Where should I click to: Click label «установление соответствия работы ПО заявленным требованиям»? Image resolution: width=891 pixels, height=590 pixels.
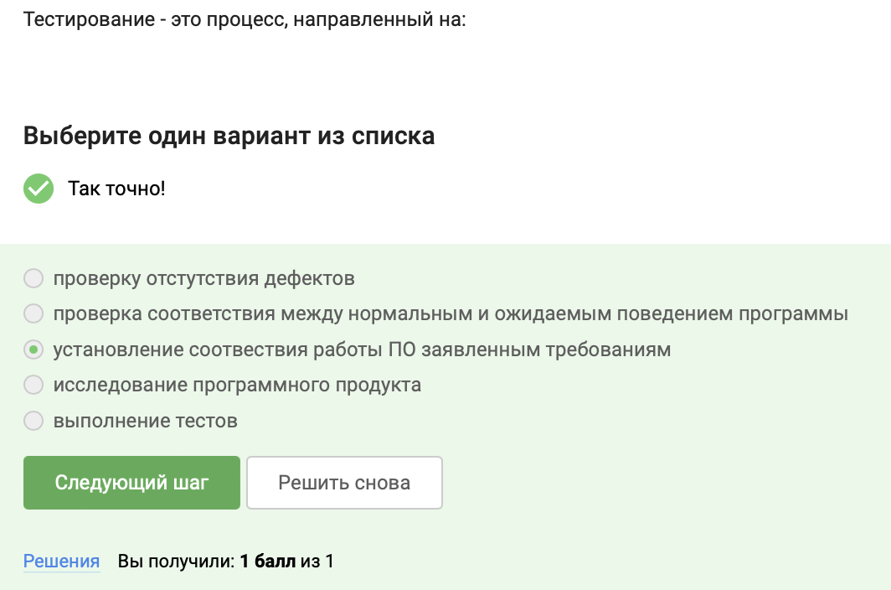pos(362,349)
